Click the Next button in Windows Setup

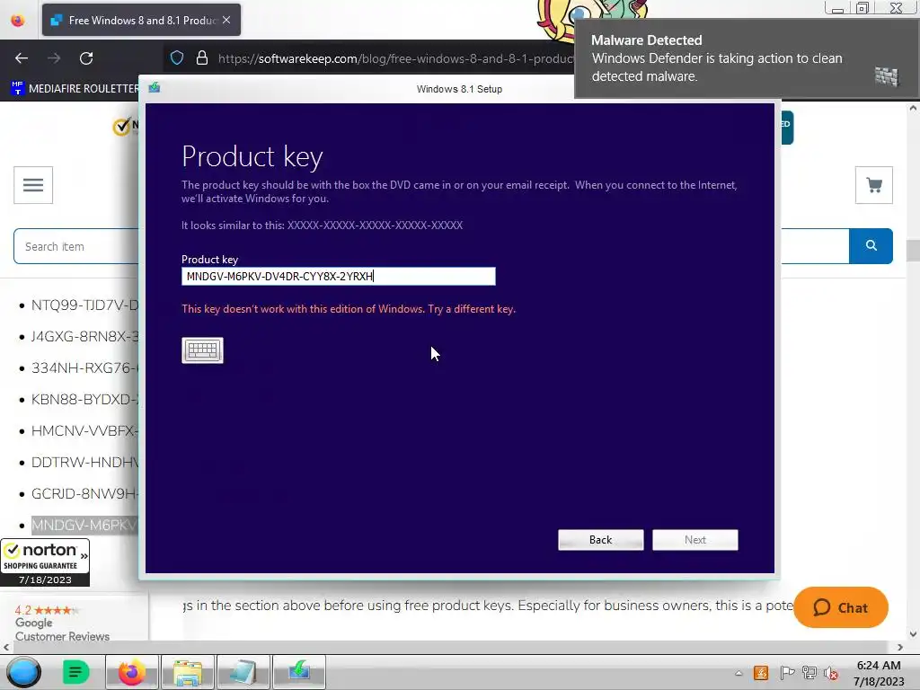point(694,540)
